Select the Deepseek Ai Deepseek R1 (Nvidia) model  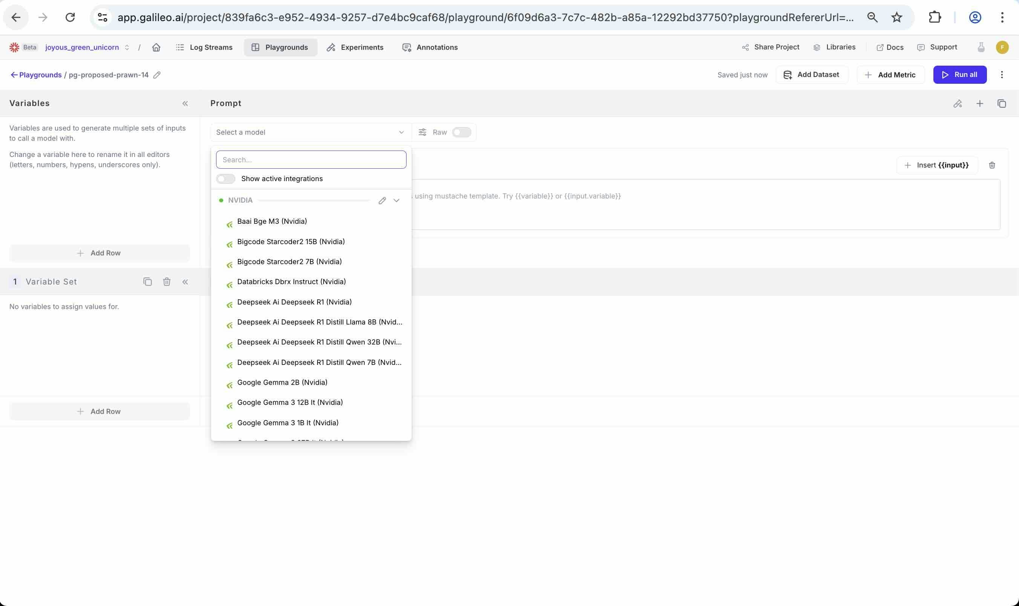pos(294,302)
